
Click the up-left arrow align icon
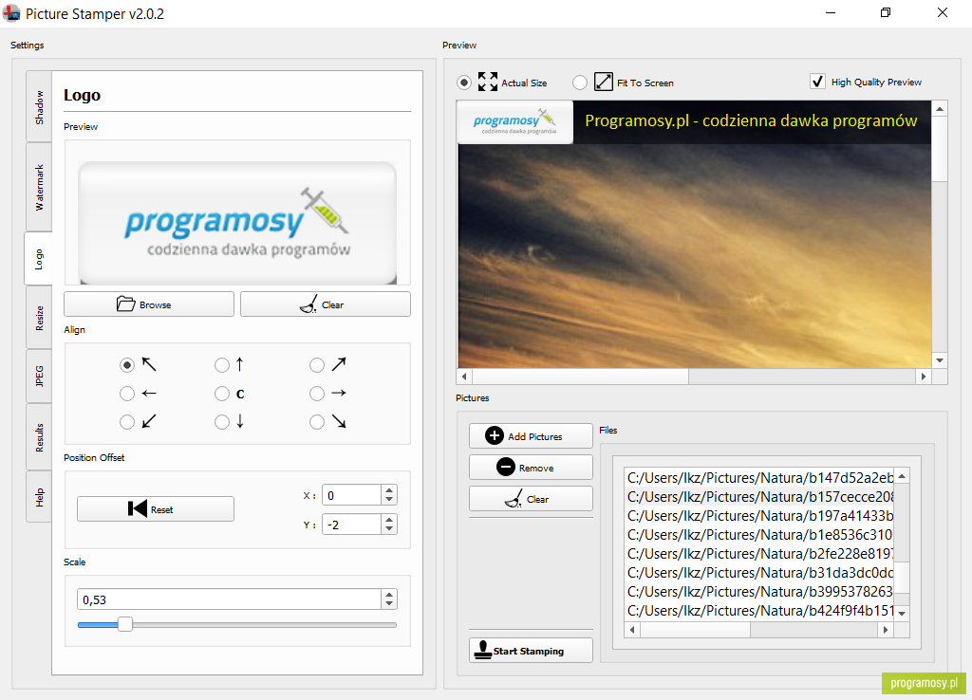149,364
